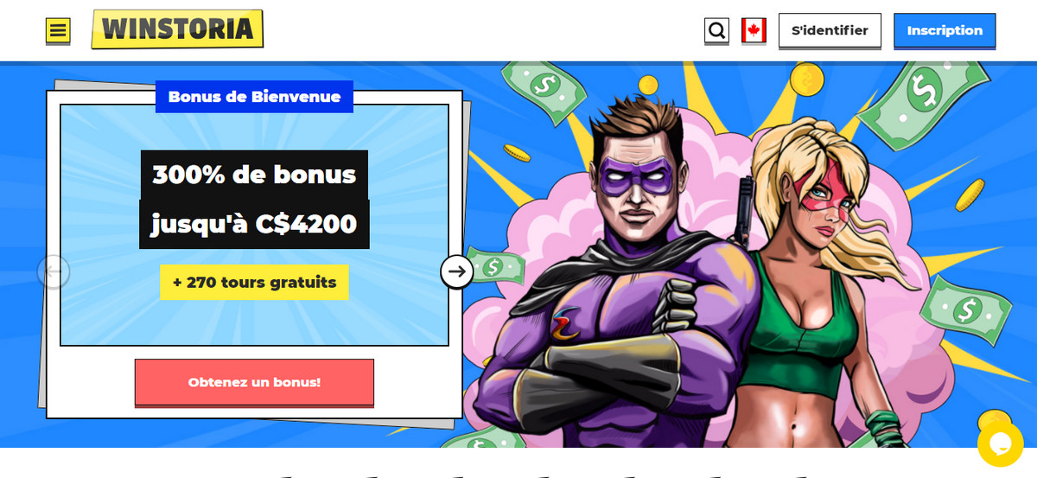Click the light blue bonus slide panel
Viewport: 1037px width, 478px height.
254,225
